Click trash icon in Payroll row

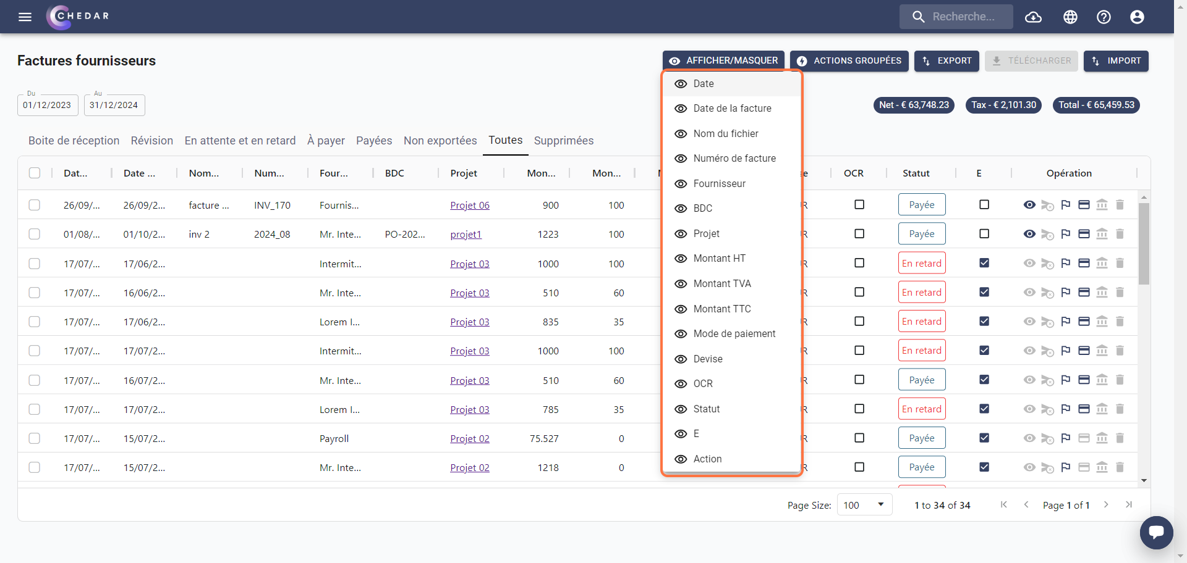pyautogui.click(x=1120, y=438)
